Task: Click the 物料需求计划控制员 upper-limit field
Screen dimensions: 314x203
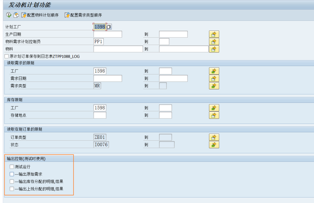Action: point(164,42)
